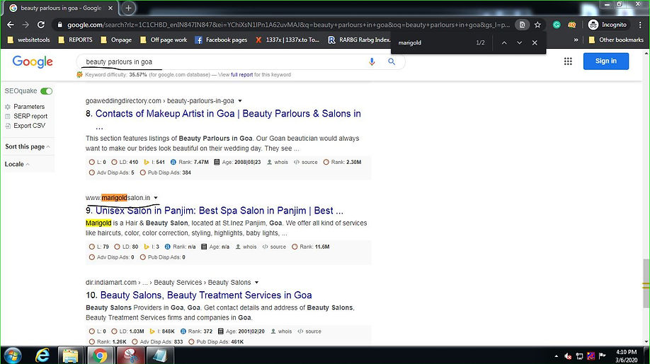Click the Google logo
This screenshot has width=650, height=364.
(33, 61)
